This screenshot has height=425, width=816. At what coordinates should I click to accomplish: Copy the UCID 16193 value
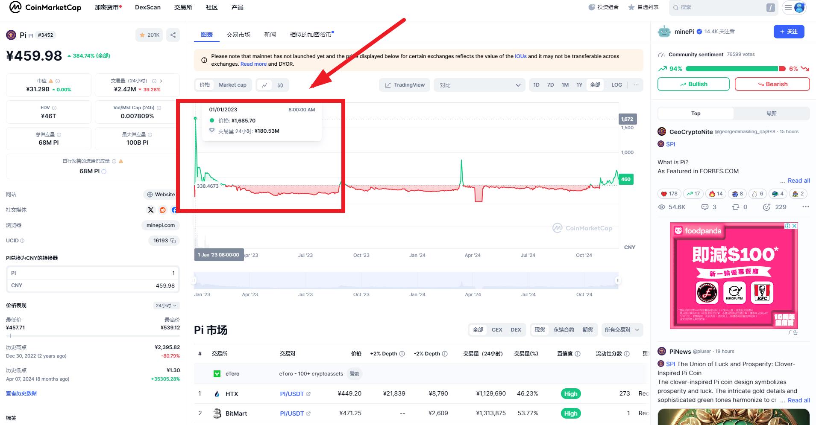[x=173, y=241]
